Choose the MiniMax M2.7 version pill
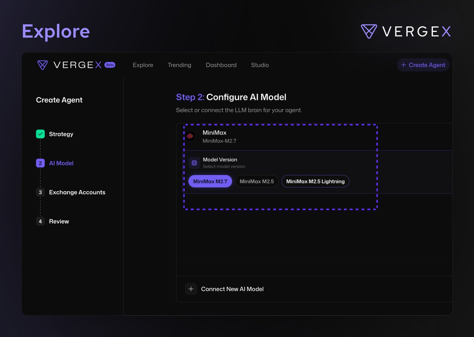Screen dimensions: 474x337 210,182
